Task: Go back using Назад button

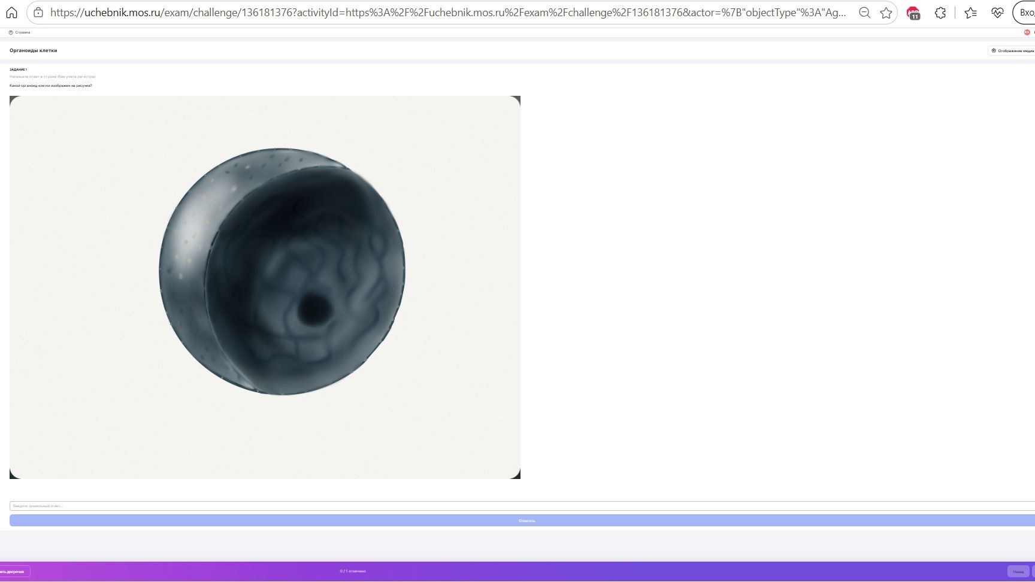Action: (x=1018, y=572)
